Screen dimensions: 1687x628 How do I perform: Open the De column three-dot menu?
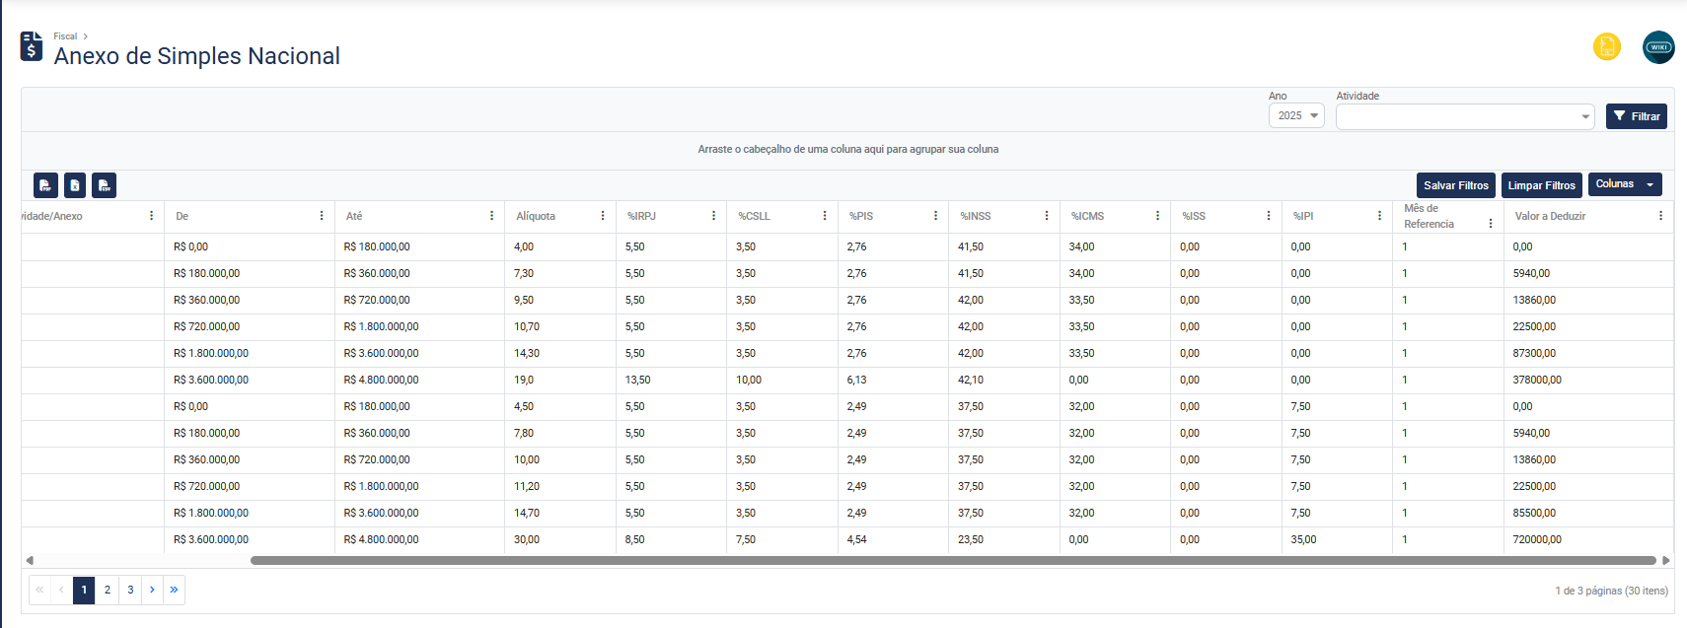pos(322,216)
